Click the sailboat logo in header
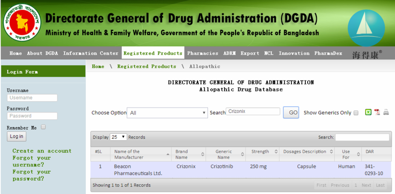Screen dimensions: 395x194 pos(366,28)
